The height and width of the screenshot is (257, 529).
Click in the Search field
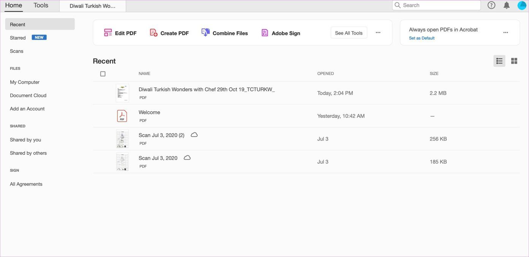[436, 5]
